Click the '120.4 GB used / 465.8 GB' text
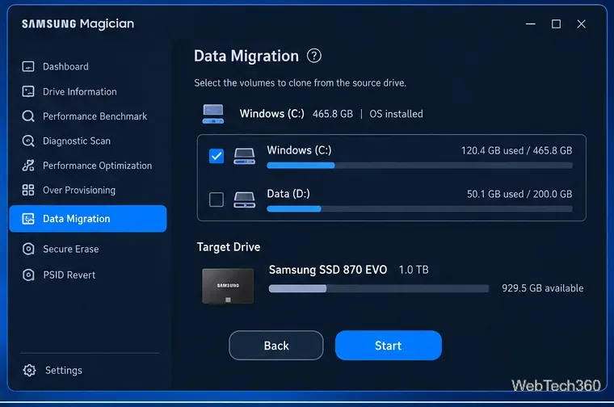The image size is (614, 407). pos(516,151)
